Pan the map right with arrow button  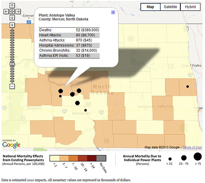coord(18,11)
